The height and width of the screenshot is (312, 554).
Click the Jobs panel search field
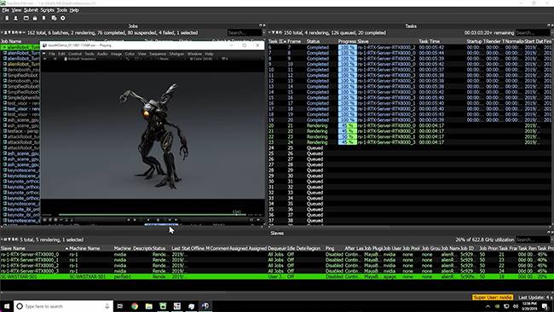point(245,33)
